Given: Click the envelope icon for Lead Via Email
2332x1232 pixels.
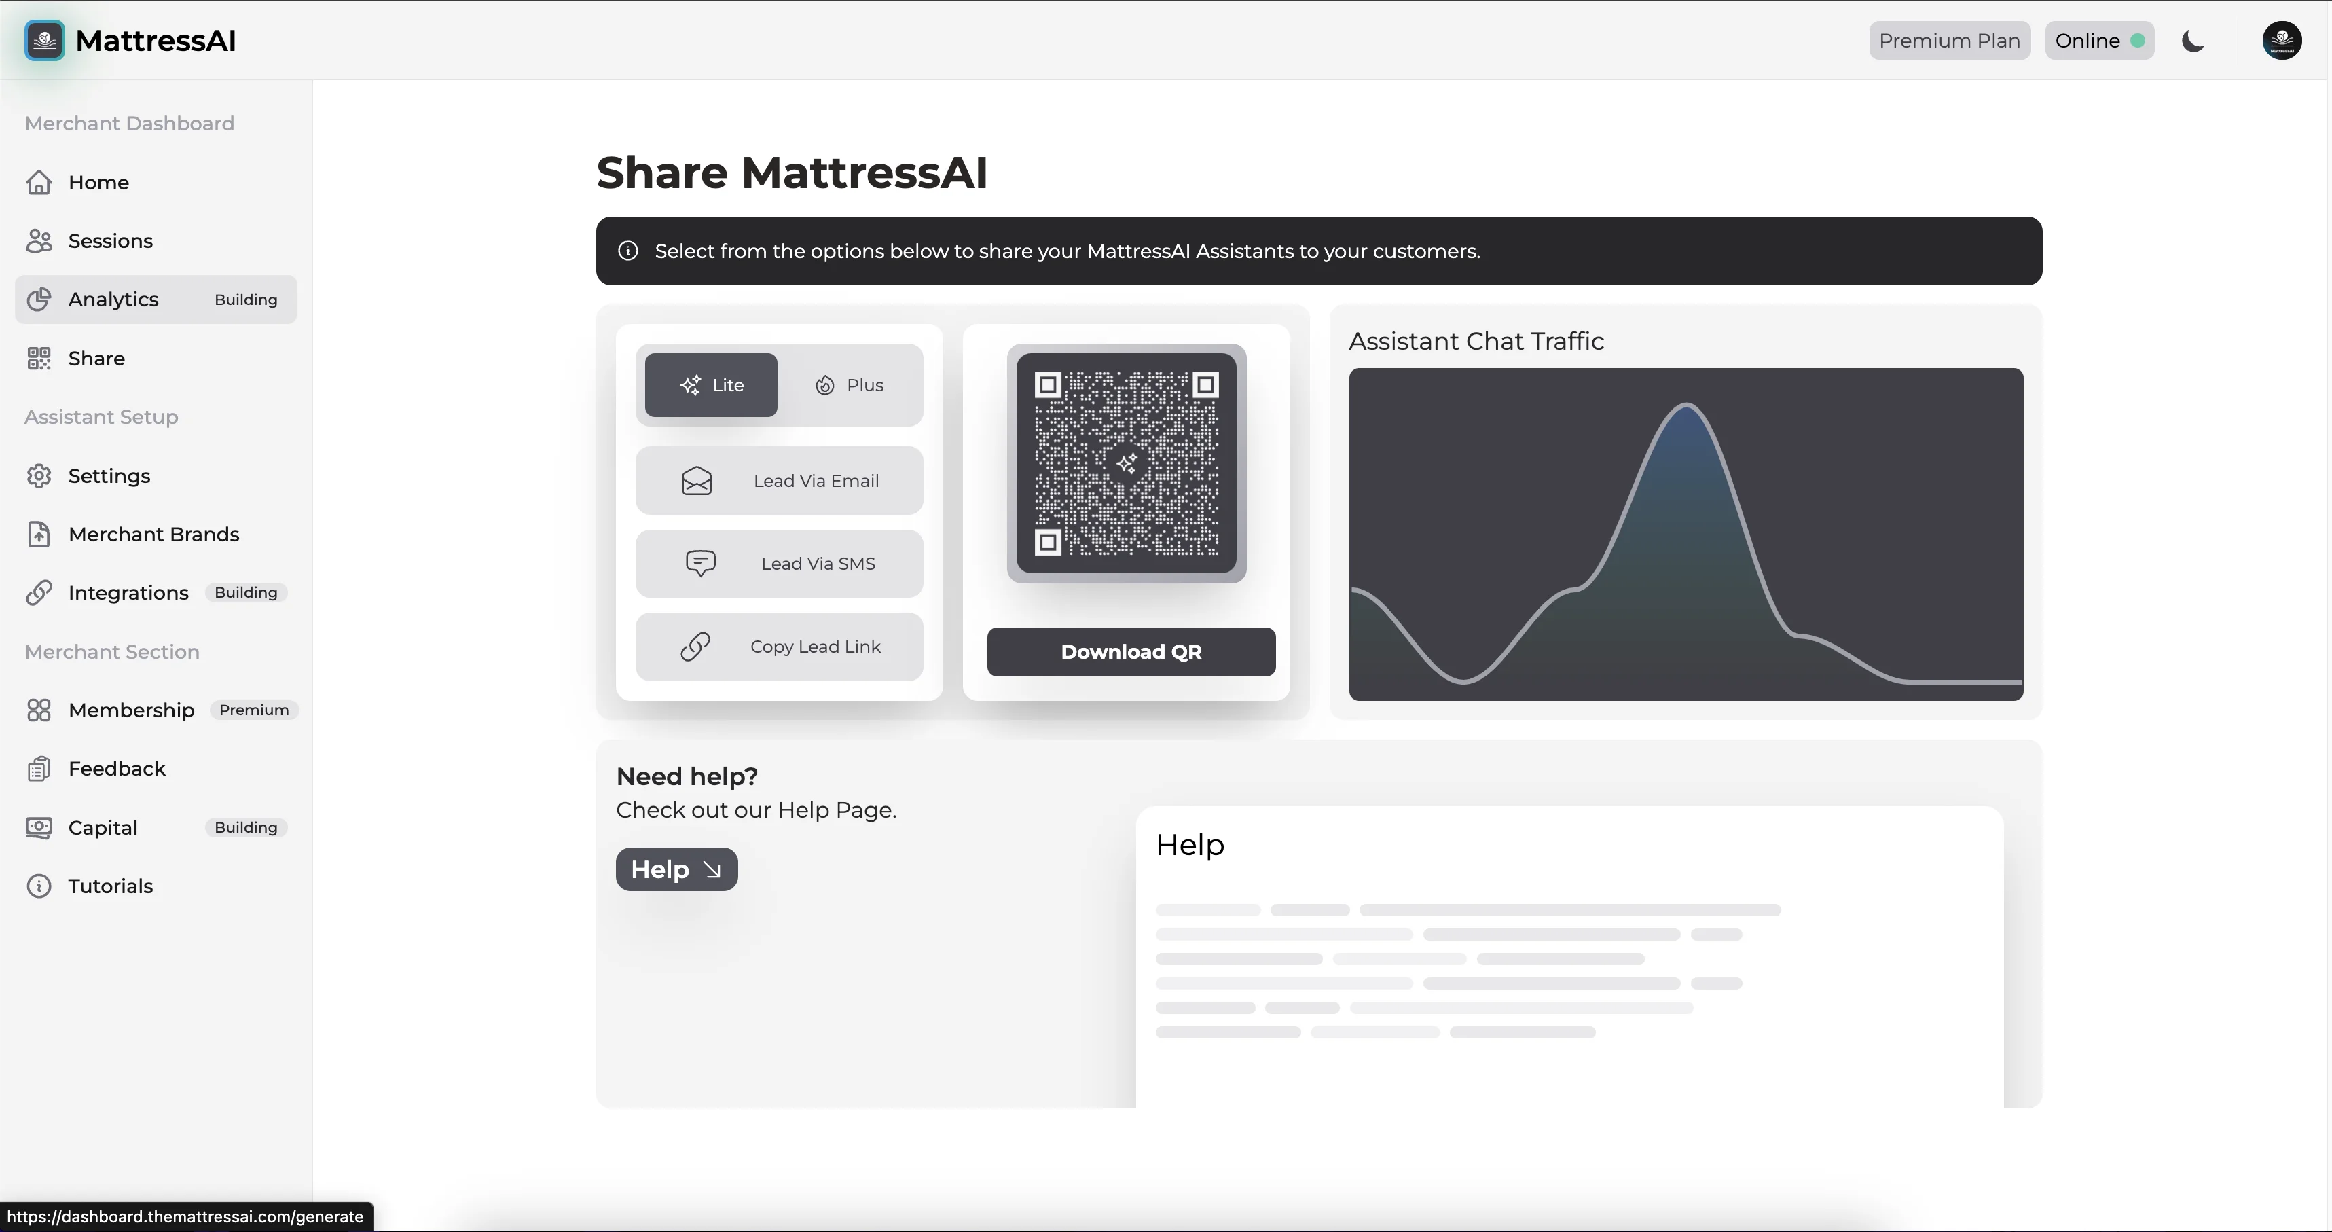Looking at the screenshot, I should click(x=696, y=481).
